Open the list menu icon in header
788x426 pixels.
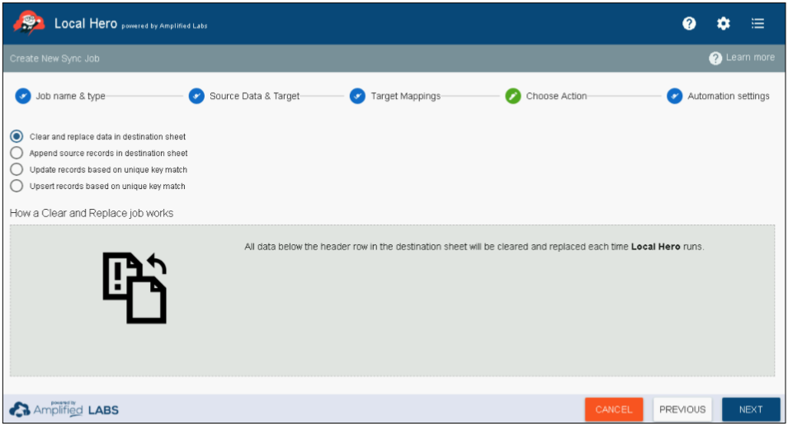coord(757,23)
